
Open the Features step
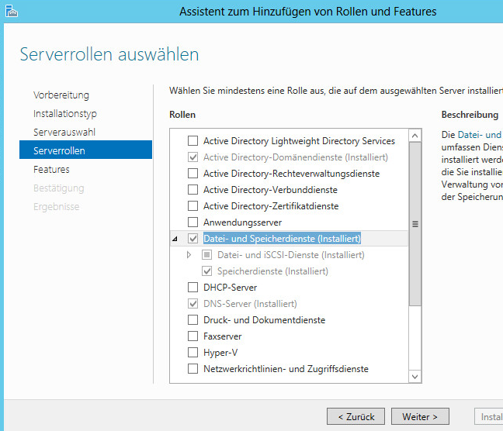(51, 169)
